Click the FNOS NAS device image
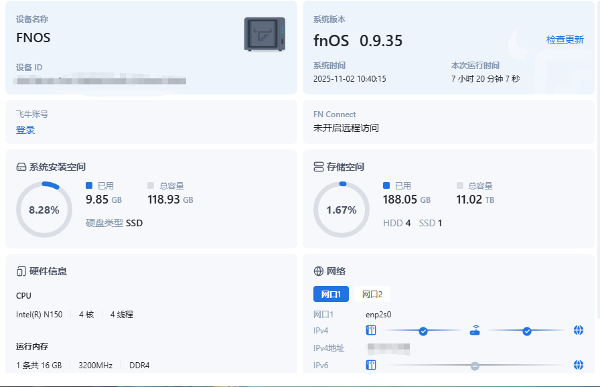 pyautogui.click(x=265, y=35)
